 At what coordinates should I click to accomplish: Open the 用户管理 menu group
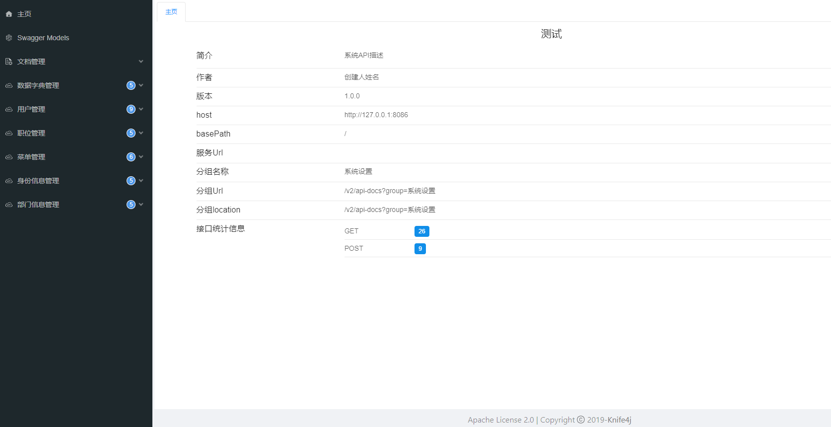76,109
